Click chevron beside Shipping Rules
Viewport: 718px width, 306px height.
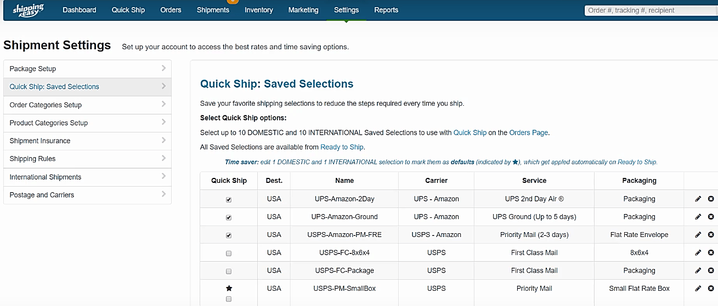tap(163, 158)
